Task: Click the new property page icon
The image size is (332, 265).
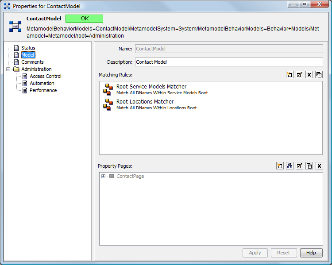Action: (x=280, y=166)
